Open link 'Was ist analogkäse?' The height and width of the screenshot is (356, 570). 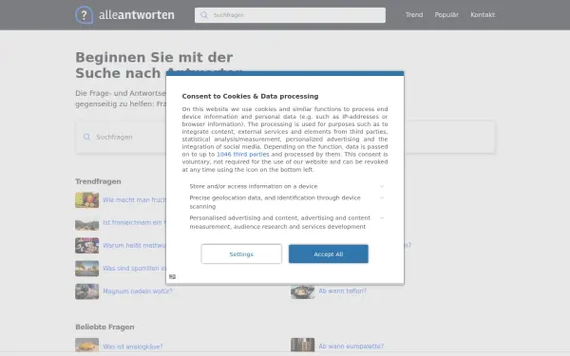133,347
